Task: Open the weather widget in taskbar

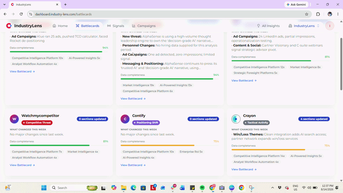Action: pos(8,188)
